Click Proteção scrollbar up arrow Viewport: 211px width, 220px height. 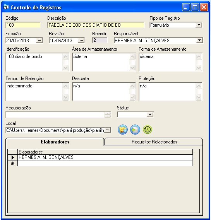(199, 86)
